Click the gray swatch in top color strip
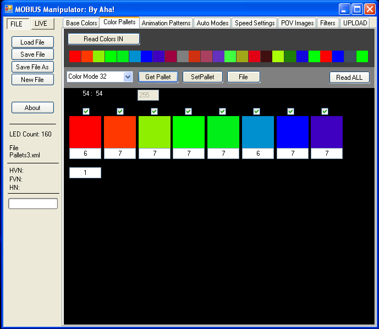This screenshot has height=329, width=379. coord(183,56)
